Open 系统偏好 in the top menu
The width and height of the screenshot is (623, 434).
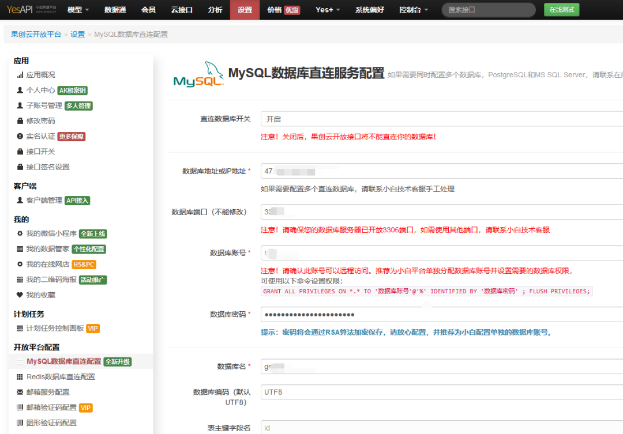370,10
